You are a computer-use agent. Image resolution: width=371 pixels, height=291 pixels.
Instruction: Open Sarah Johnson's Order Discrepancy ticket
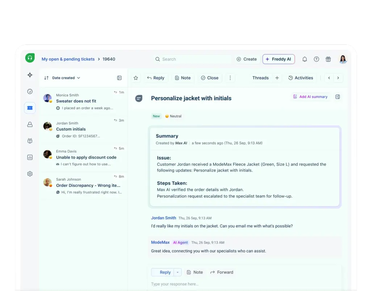pyautogui.click(x=84, y=186)
